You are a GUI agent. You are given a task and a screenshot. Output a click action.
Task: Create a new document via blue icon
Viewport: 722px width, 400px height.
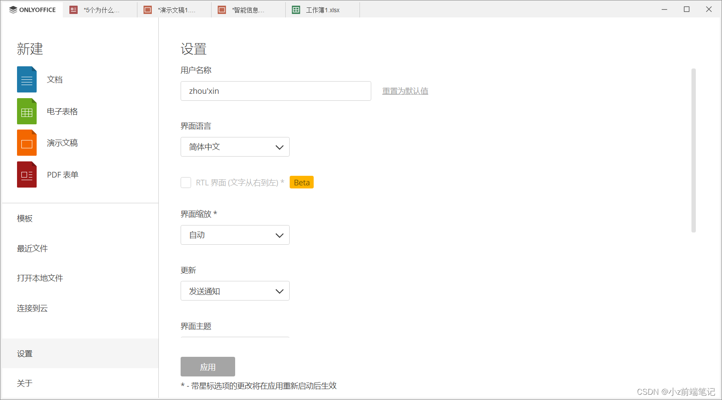27,79
